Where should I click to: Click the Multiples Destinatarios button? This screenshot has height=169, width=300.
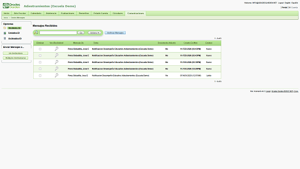pyautogui.click(x=15, y=58)
